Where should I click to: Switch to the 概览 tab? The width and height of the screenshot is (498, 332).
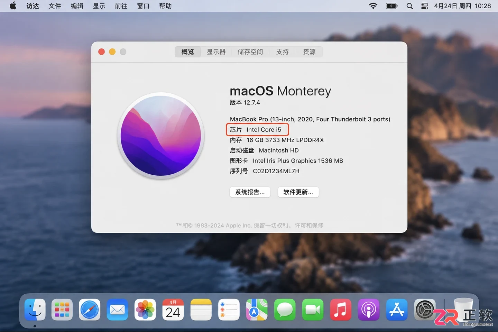pyautogui.click(x=188, y=52)
